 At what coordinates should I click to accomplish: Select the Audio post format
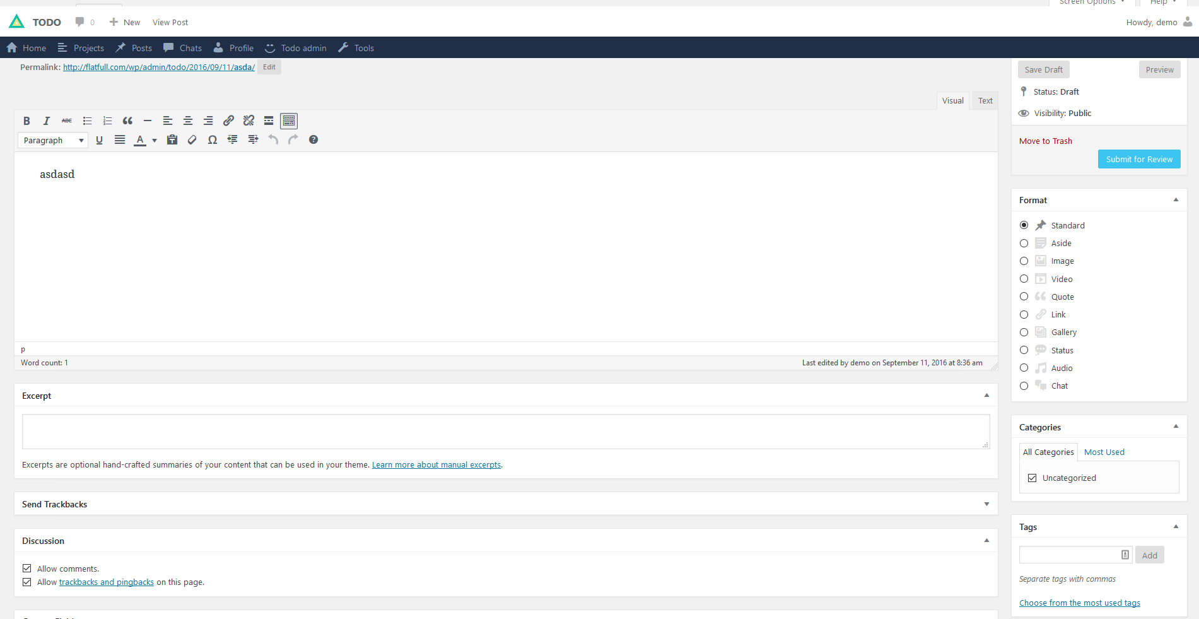pyautogui.click(x=1024, y=368)
